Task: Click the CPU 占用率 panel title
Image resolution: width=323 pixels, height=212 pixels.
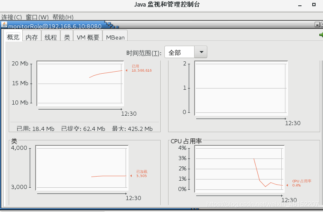Action: (x=186, y=141)
